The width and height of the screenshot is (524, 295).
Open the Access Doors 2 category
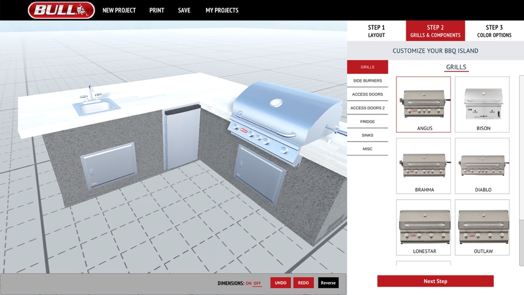click(x=368, y=108)
